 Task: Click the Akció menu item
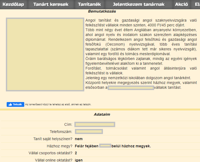pyautogui.click(x=182, y=5)
